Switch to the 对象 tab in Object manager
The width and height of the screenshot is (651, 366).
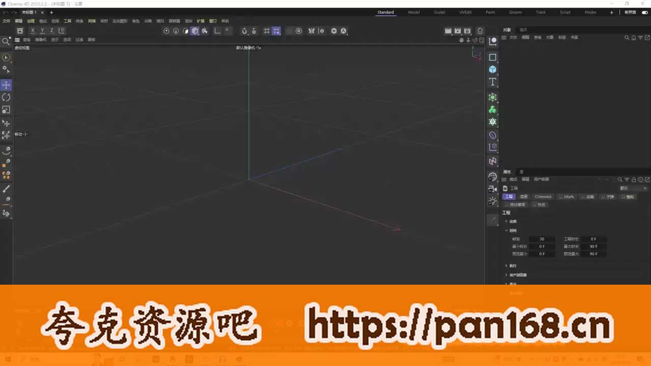[x=507, y=30]
